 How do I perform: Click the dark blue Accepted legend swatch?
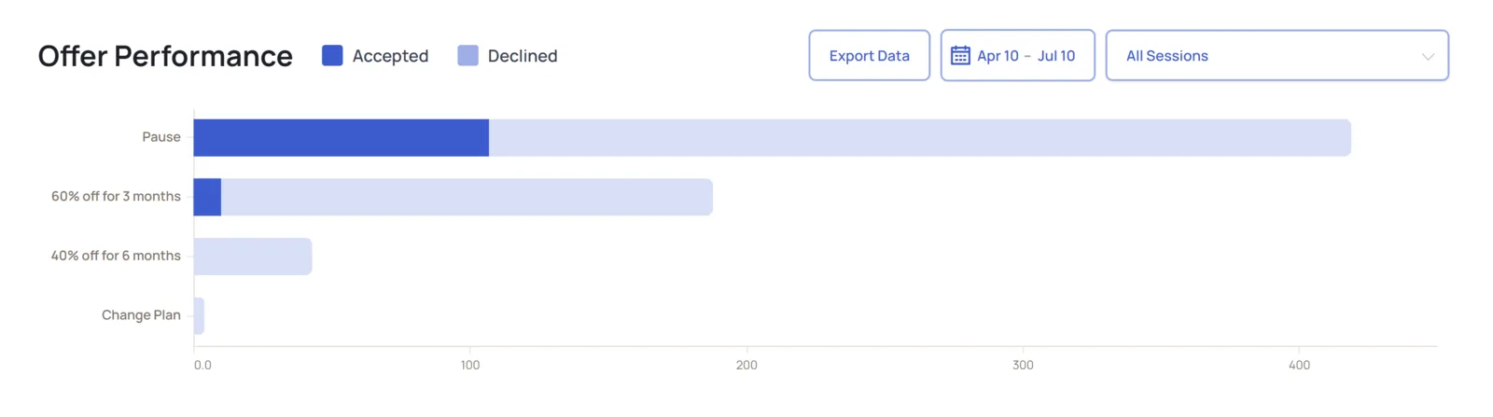[332, 55]
